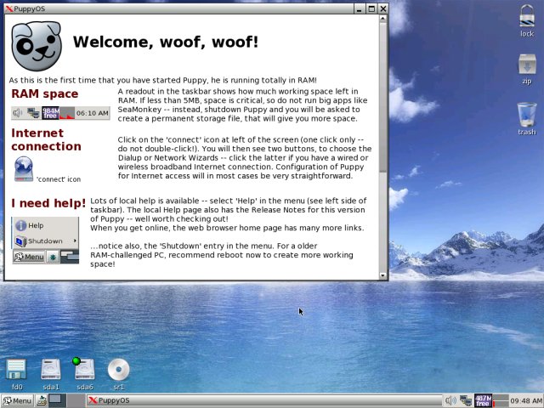The image size is (544, 408).
Task: Click the scroll up arrow of the welcome window
Action: pos(383,20)
